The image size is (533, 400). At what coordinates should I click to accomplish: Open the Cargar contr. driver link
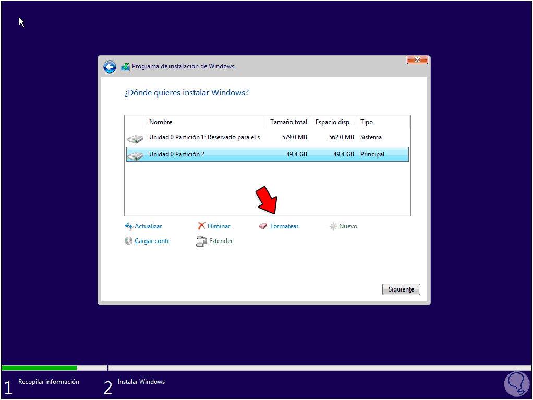point(153,241)
